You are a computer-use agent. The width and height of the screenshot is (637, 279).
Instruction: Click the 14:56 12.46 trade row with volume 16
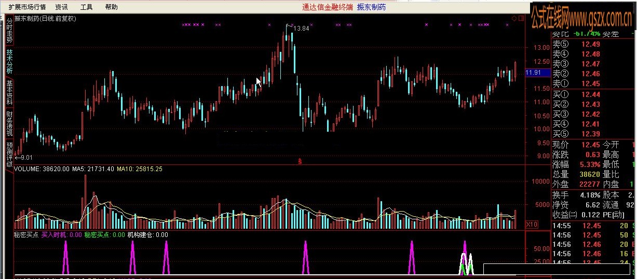tap(593, 254)
